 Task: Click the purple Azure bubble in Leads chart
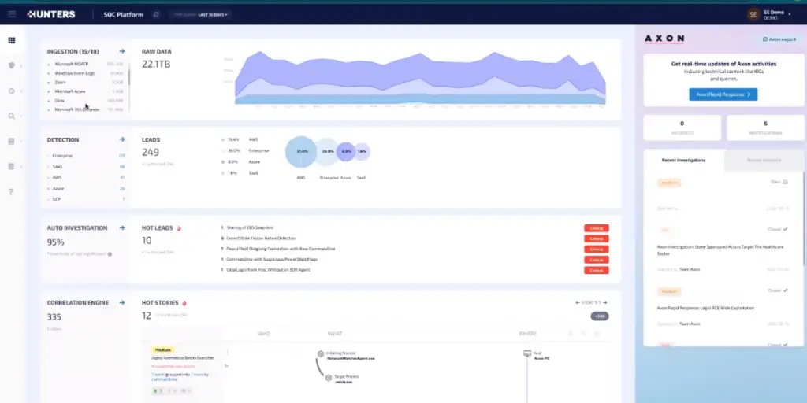click(x=346, y=152)
